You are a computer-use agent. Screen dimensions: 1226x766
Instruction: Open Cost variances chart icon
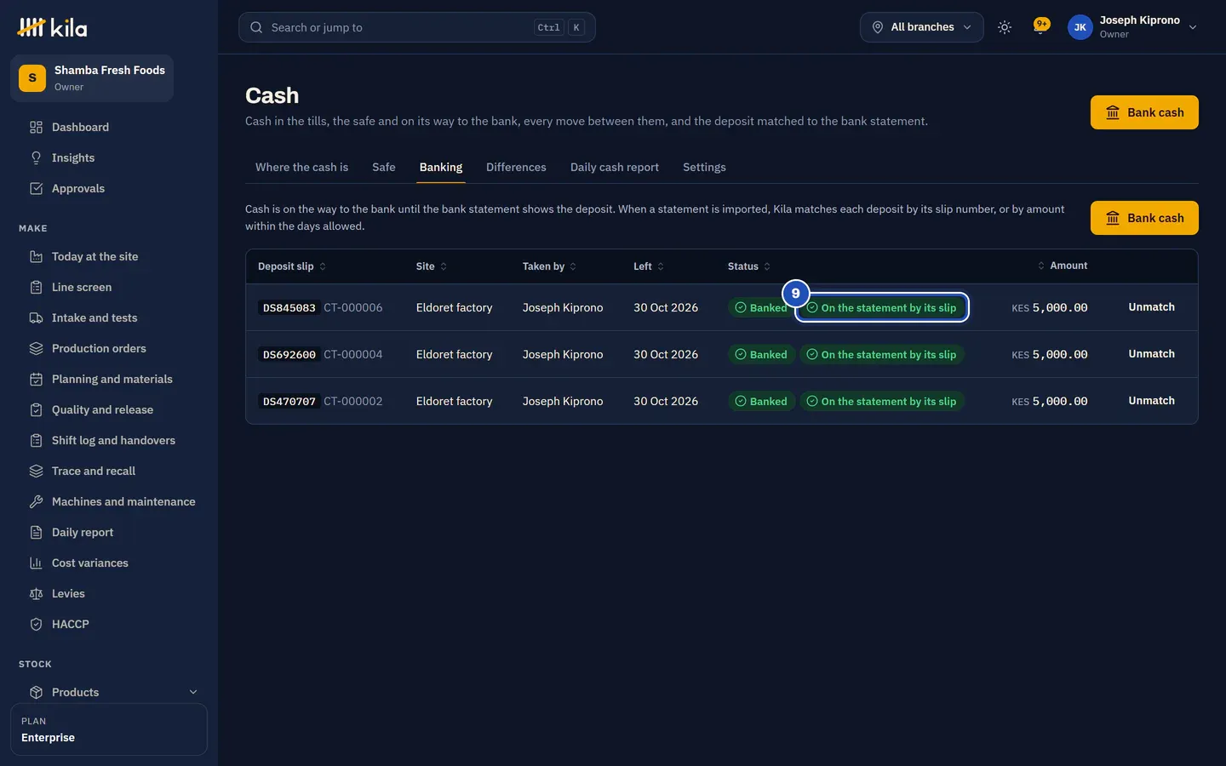[36, 563]
